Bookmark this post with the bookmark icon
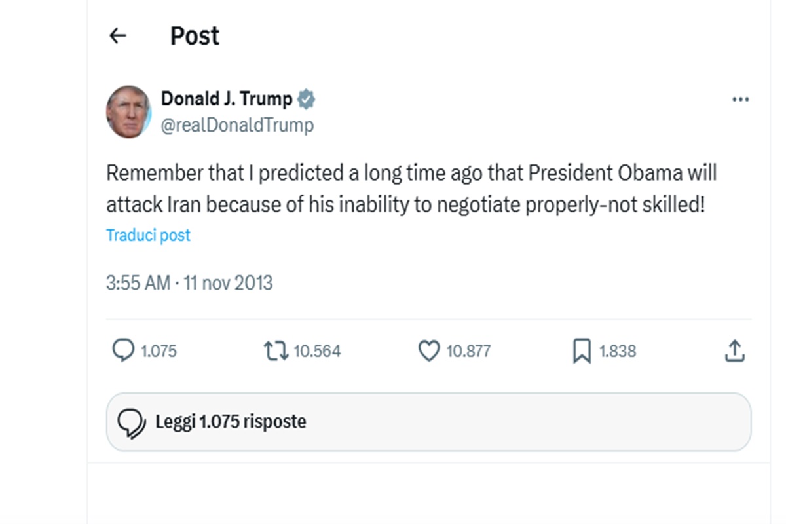Screen dimensions: 786x524 (x=582, y=351)
